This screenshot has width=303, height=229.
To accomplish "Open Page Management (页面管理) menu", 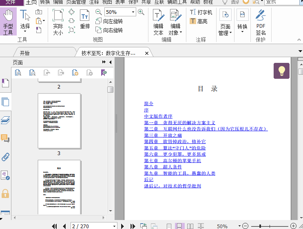I will coord(226,22).
